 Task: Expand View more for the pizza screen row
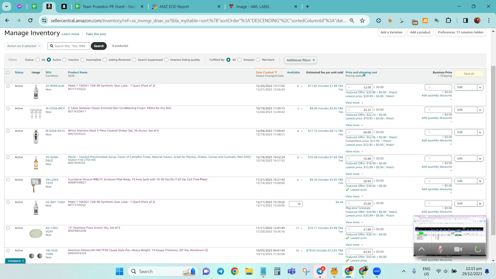click(x=354, y=245)
